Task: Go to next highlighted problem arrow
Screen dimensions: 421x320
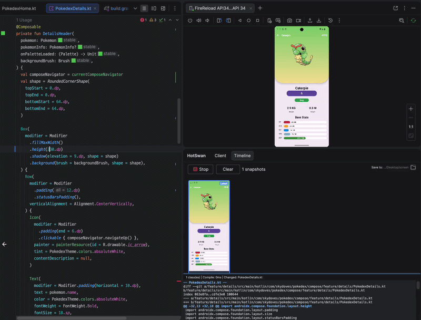Action: (x=177, y=20)
